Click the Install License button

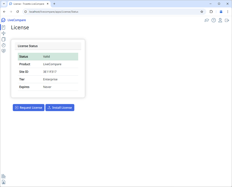60,108
